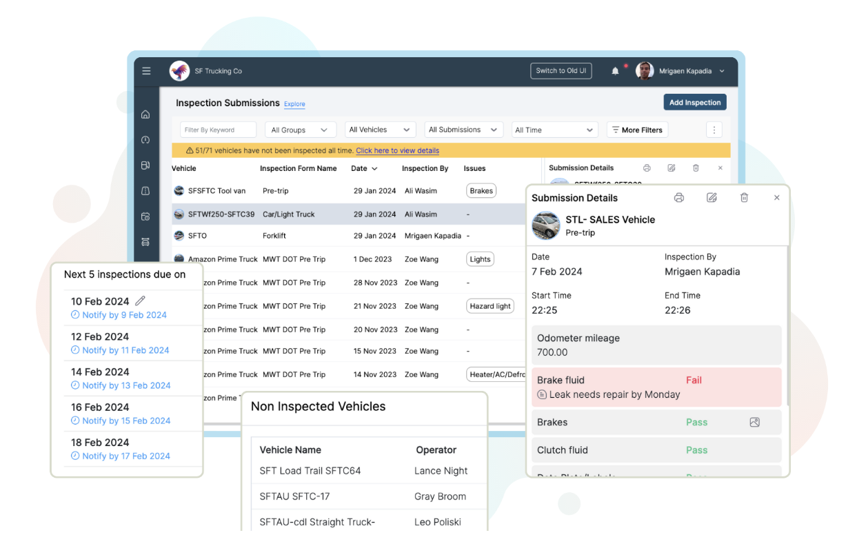Open the three-dot options menu beside More Filters

[x=714, y=130]
